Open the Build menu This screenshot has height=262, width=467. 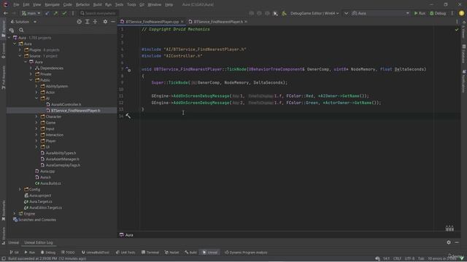(97, 4)
